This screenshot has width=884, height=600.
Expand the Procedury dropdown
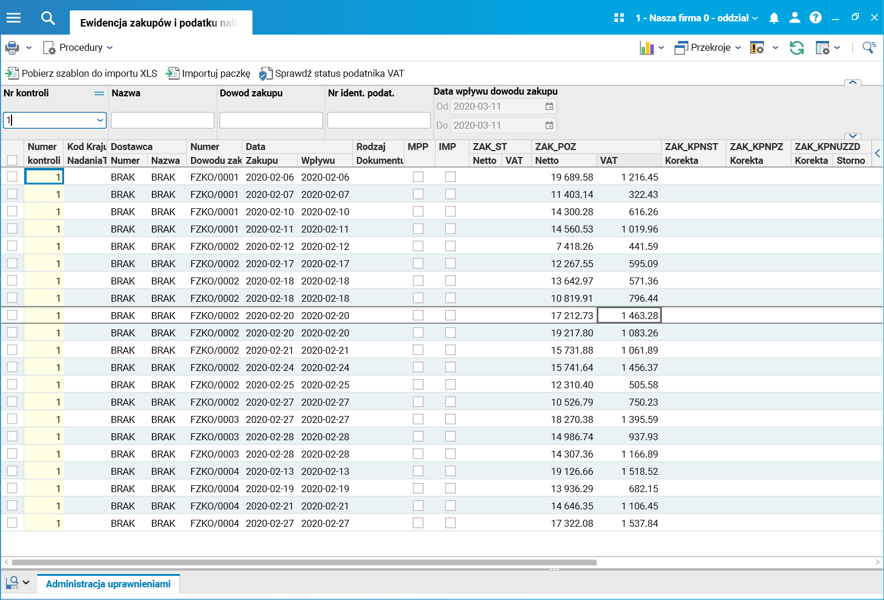(81, 48)
